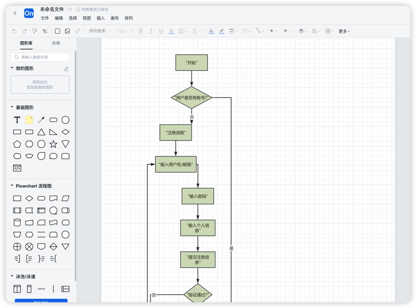Collapse the Flowchart 流程图 section
Screen dimensions: 416x308
coord(12,185)
